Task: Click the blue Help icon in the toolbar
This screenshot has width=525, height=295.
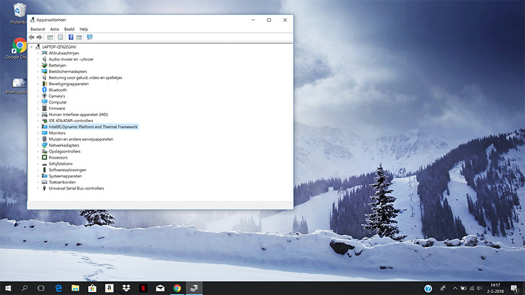Action: point(71,37)
